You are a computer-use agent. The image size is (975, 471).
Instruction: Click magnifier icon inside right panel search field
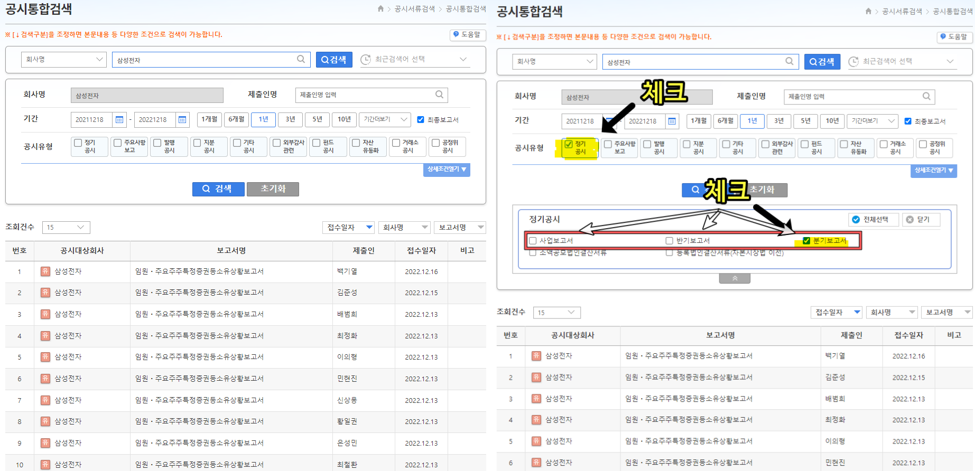789,61
